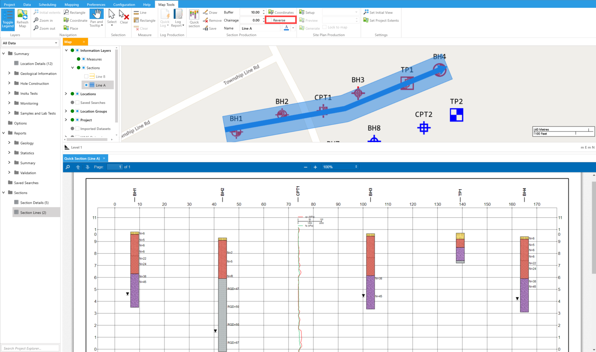
Task: Toggle Information Layers checkbox
Action: (x=77, y=50)
